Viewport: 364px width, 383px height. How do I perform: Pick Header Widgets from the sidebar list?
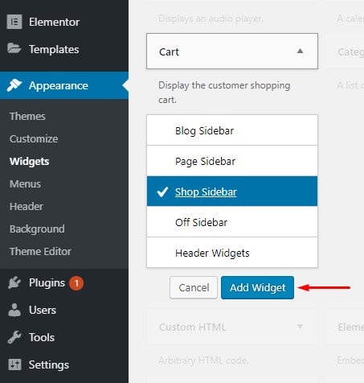(232, 253)
